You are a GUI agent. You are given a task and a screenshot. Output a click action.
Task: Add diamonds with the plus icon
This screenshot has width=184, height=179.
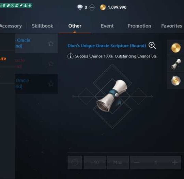[92, 7]
